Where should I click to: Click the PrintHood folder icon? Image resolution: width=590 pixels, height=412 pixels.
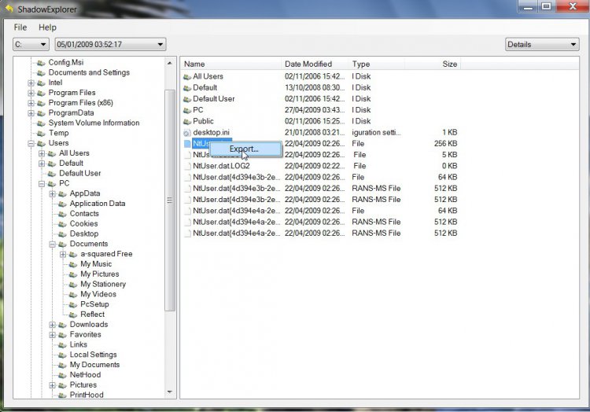[x=62, y=395]
